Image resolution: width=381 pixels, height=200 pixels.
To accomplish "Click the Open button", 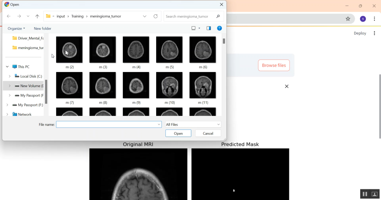I will [x=178, y=133].
